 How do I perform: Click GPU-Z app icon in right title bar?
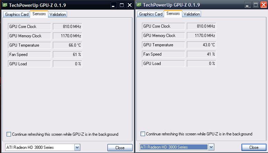(x=139, y=4)
